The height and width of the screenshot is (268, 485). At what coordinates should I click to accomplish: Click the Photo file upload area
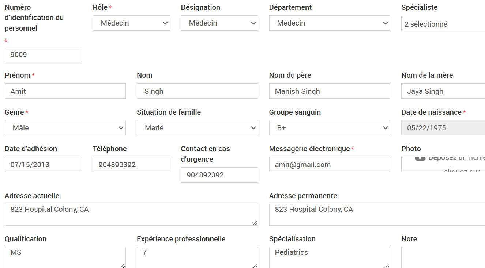[x=443, y=164]
